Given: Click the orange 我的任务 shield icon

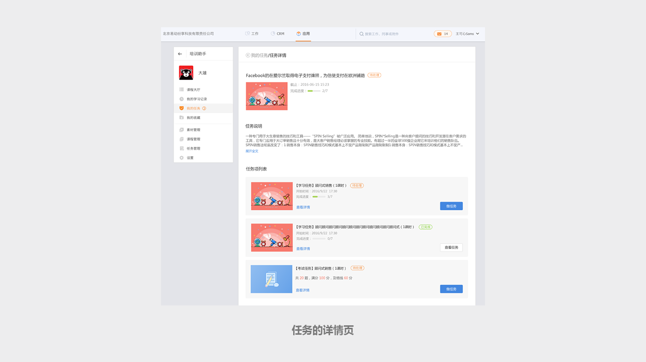Looking at the screenshot, I should pos(181,108).
